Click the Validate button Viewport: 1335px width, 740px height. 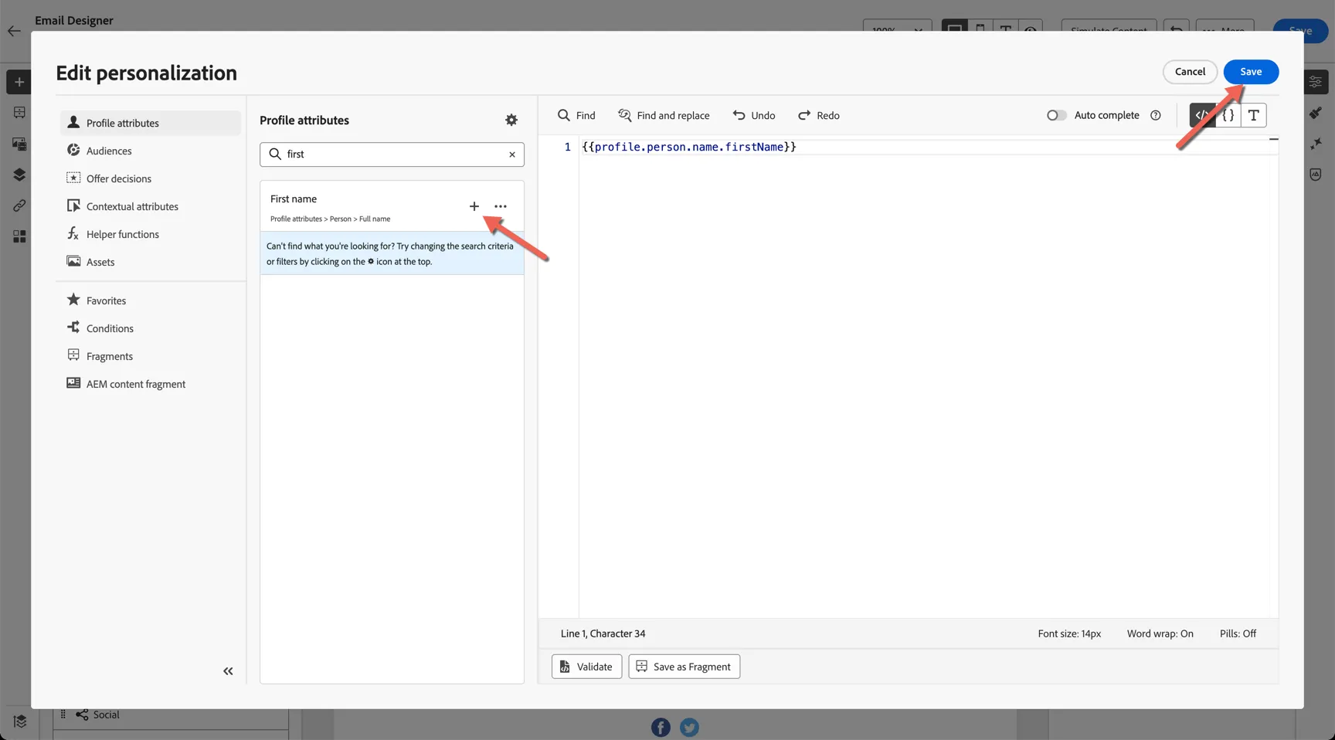tap(586, 667)
